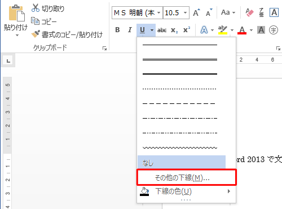
Task: Click the underline menu's bottom resize grip dots
Action: point(186,200)
